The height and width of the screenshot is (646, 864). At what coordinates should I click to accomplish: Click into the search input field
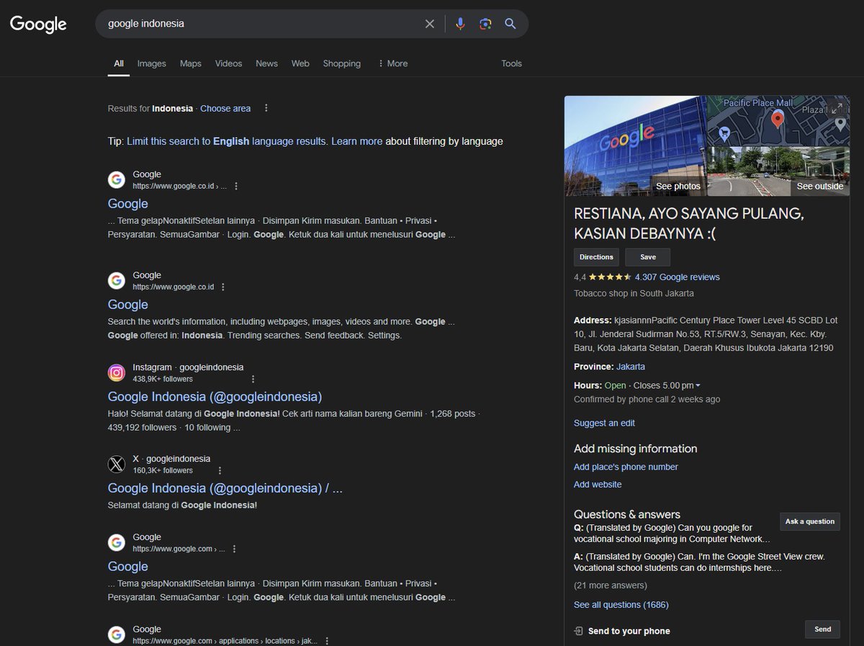(263, 24)
